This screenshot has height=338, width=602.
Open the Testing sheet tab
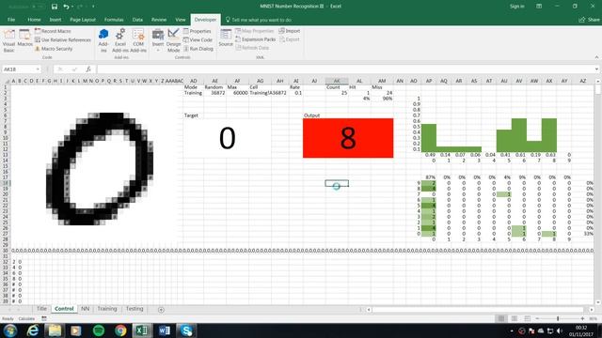135,309
